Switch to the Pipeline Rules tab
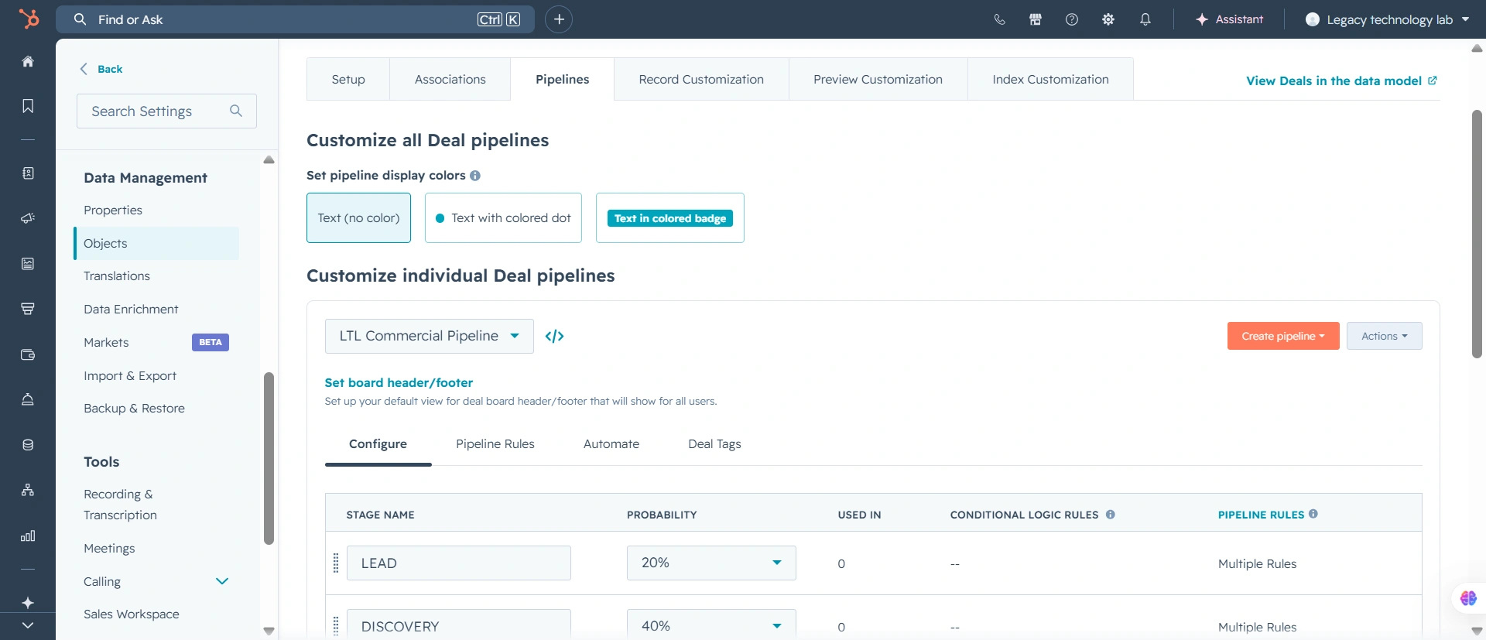This screenshot has height=640, width=1486. [495, 444]
